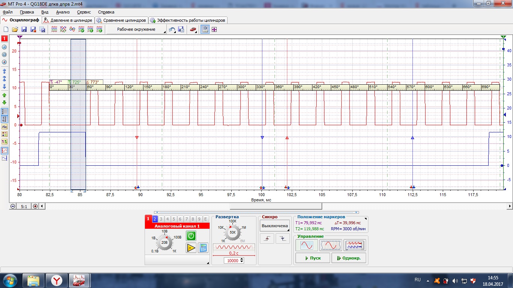Viewport: 513px width, 288px height.
Task: Click the Пуск start button
Action: [313, 258]
